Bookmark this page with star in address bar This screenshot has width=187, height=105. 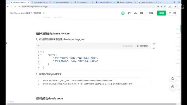(x=165, y=7)
